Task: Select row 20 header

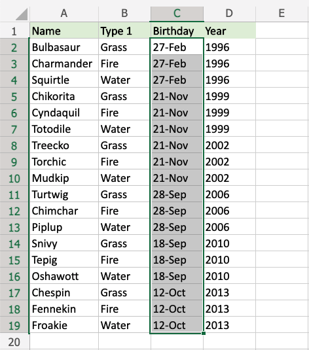Action: 14,341
